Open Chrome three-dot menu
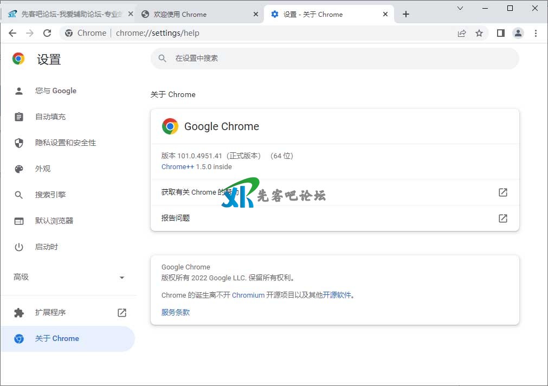The height and width of the screenshot is (386, 548). [x=536, y=33]
